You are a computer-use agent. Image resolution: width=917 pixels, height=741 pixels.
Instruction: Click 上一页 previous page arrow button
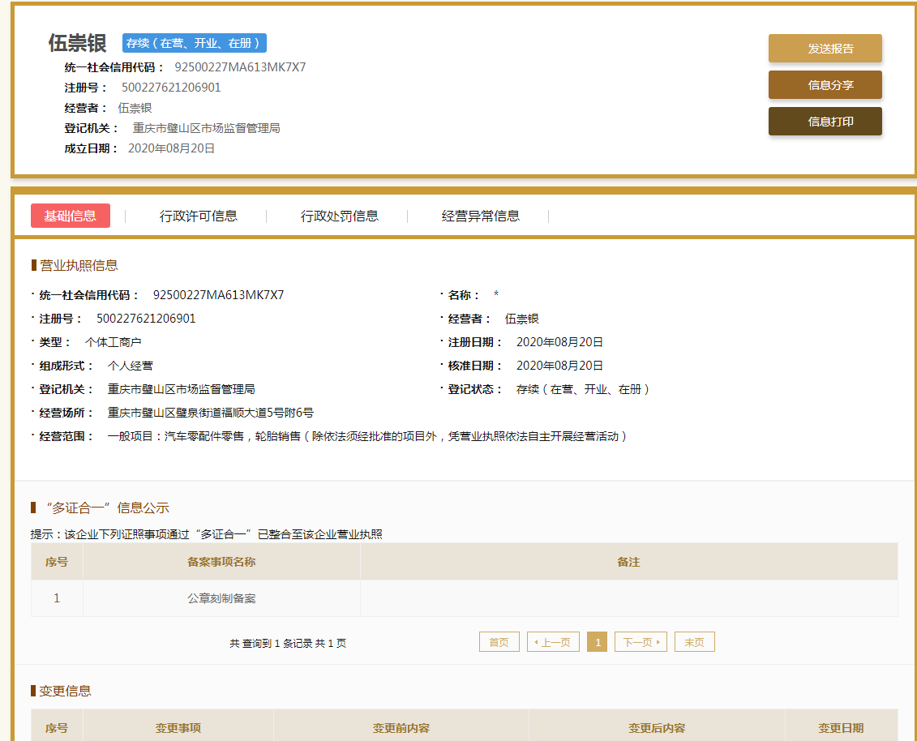pos(553,641)
